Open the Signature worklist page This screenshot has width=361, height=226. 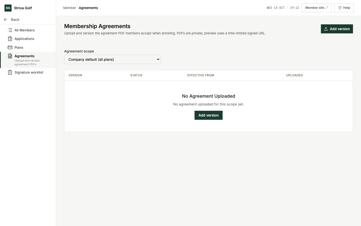28,72
